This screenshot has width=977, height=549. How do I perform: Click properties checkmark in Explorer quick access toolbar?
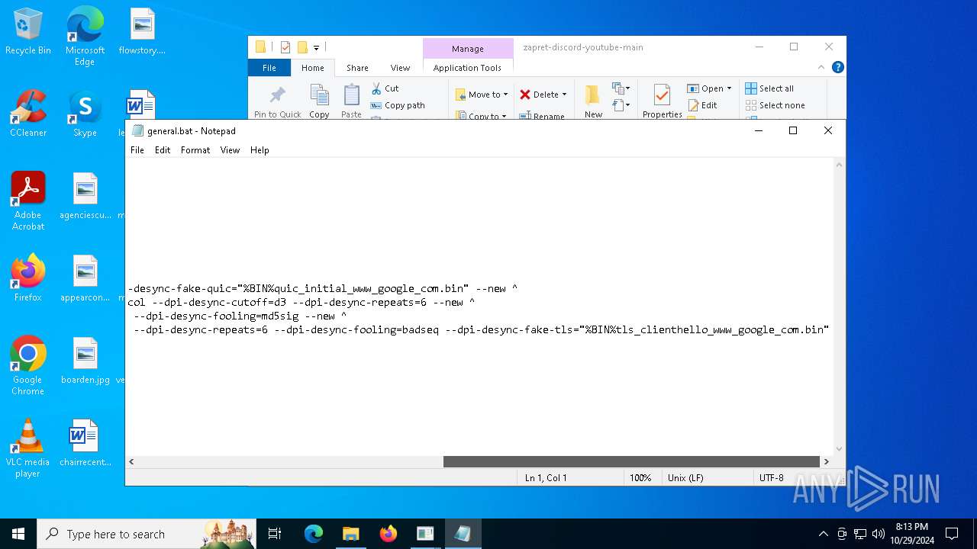[285, 47]
